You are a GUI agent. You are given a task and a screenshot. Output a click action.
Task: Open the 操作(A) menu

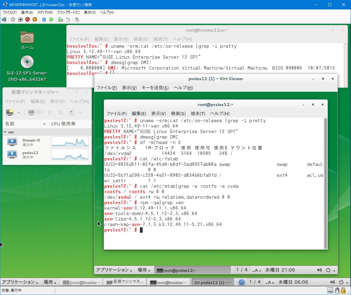coord(27,12)
